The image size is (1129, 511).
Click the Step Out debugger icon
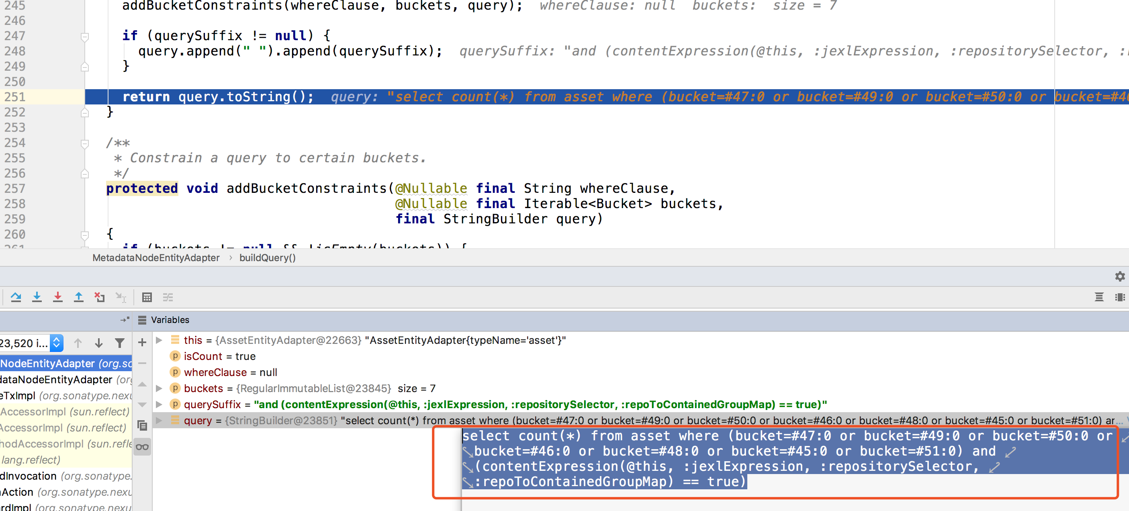point(78,297)
